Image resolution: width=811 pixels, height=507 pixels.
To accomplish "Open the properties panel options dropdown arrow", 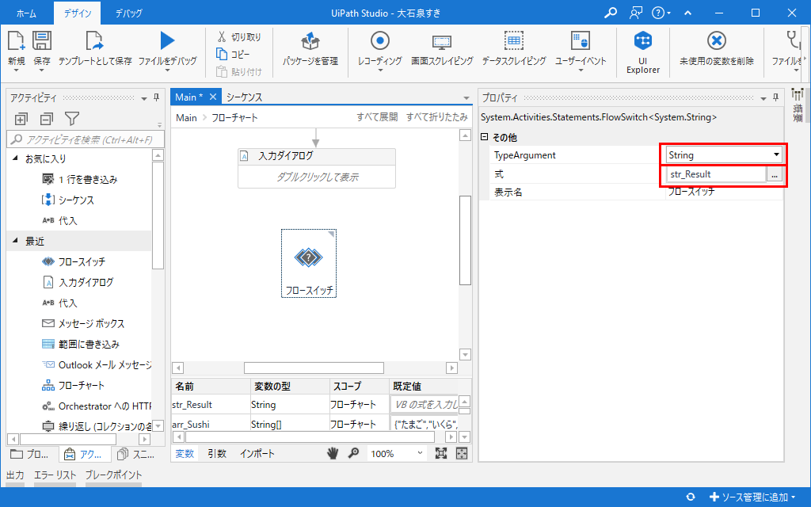I will click(x=763, y=98).
